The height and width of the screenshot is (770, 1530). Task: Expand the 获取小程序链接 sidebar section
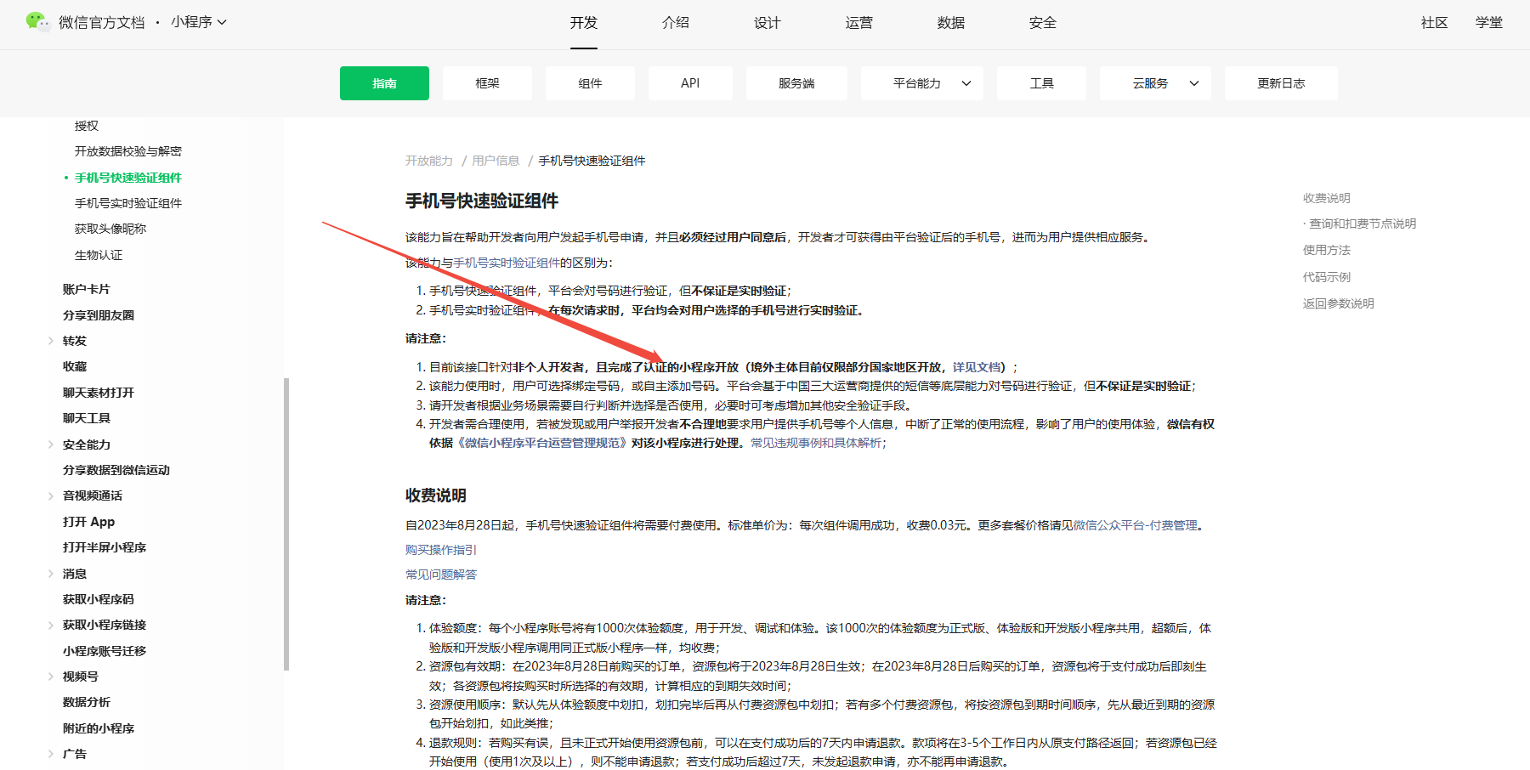tap(51, 625)
